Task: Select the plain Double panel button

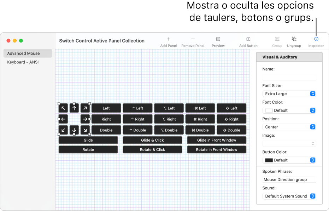Action: tap(106, 130)
